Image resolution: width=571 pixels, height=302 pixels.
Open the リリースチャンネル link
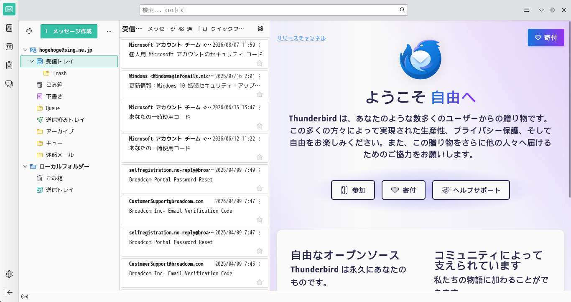(x=301, y=38)
